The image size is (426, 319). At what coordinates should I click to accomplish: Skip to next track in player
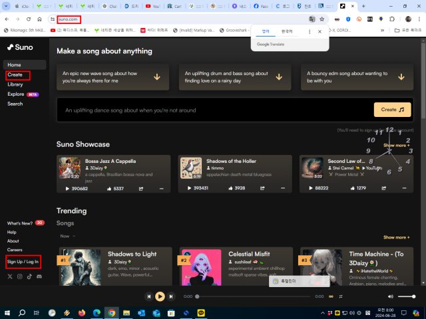[171, 296]
